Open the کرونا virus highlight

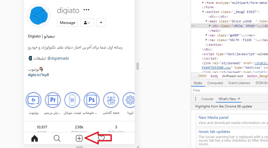129,100
